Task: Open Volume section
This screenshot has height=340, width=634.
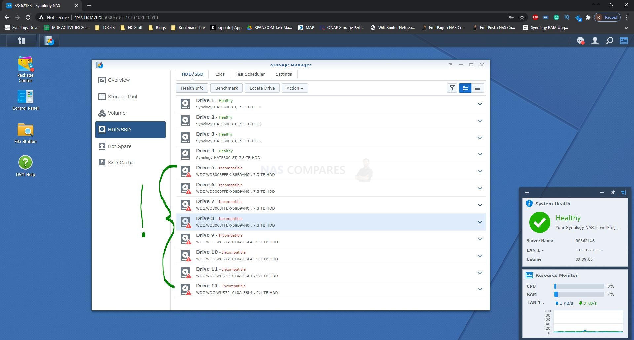Action: (x=131, y=113)
